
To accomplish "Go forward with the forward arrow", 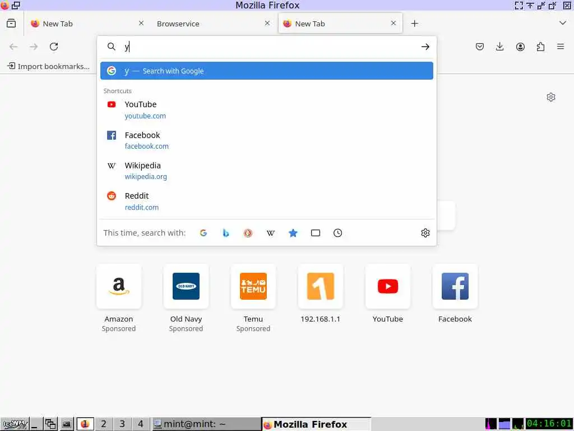I will pos(34,47).
